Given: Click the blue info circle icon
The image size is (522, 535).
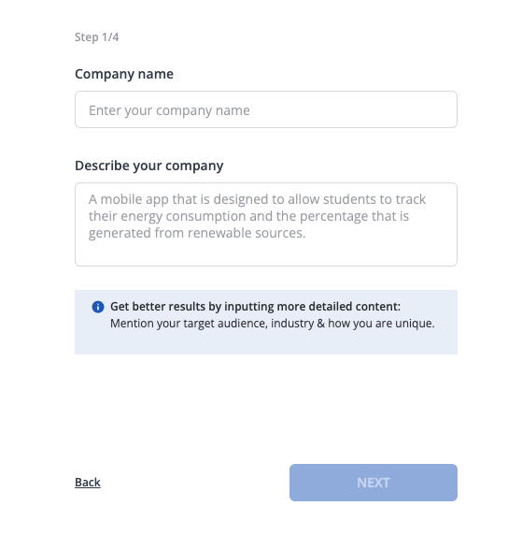Looking at the screenshot, I should [x=98, y=307].
